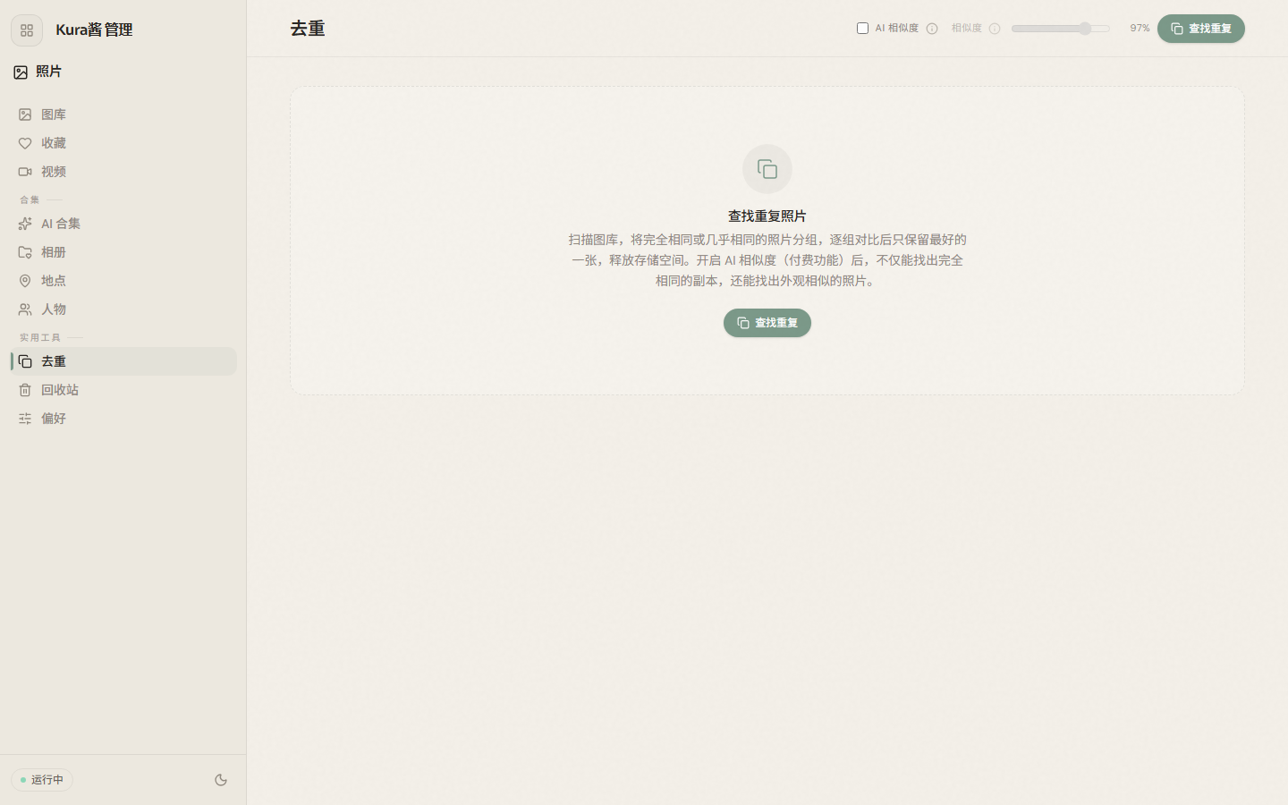This screenshot has height=805, width=1288.
Task: Open 回收站 trash
Action: (123, 390)
